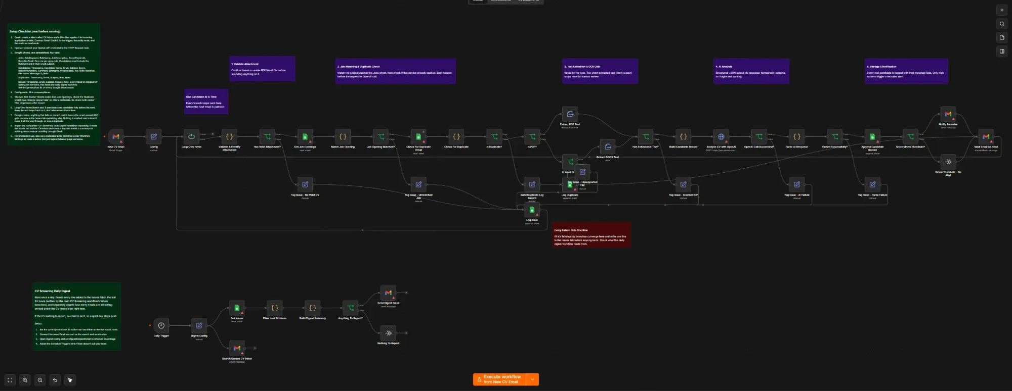Select the 5. Storage & Notification note
The width and height of the screenshot is (1012, 391).
tap(906, 71)
